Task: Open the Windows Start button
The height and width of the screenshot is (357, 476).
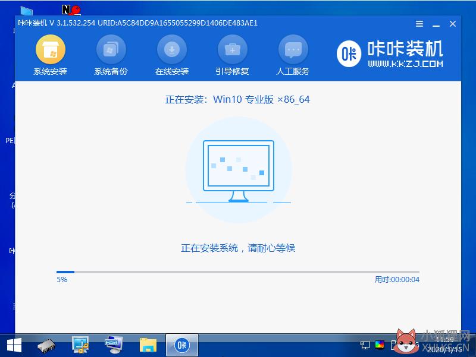Action: point(14,345)
